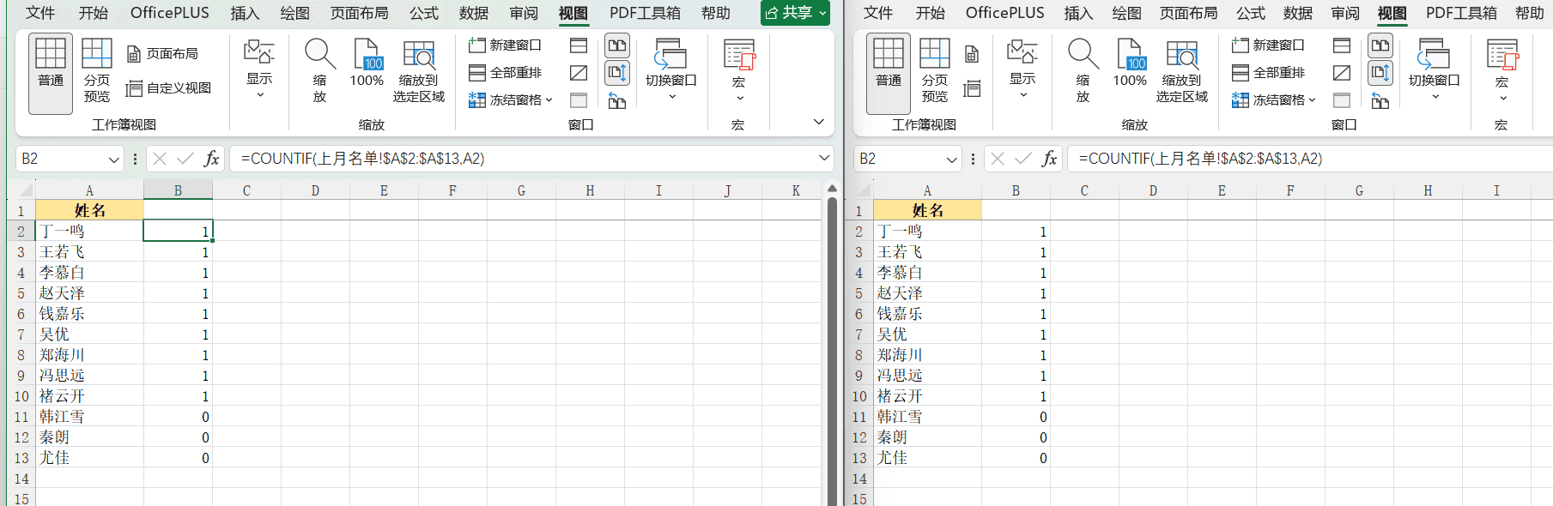Switch to 数据 tab in right window
This screenshot has height=506, width=1553.
click(x=1298, y=13)
